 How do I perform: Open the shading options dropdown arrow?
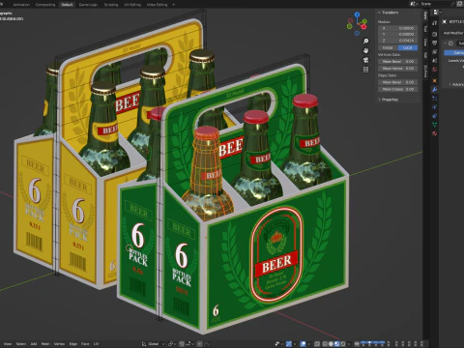(349, 344)
